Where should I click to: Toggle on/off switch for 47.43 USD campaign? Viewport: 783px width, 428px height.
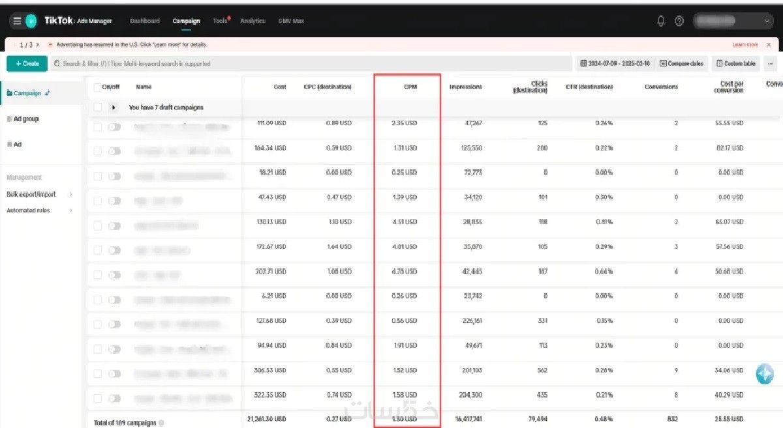pyautogui.click(x=114, y=201)
